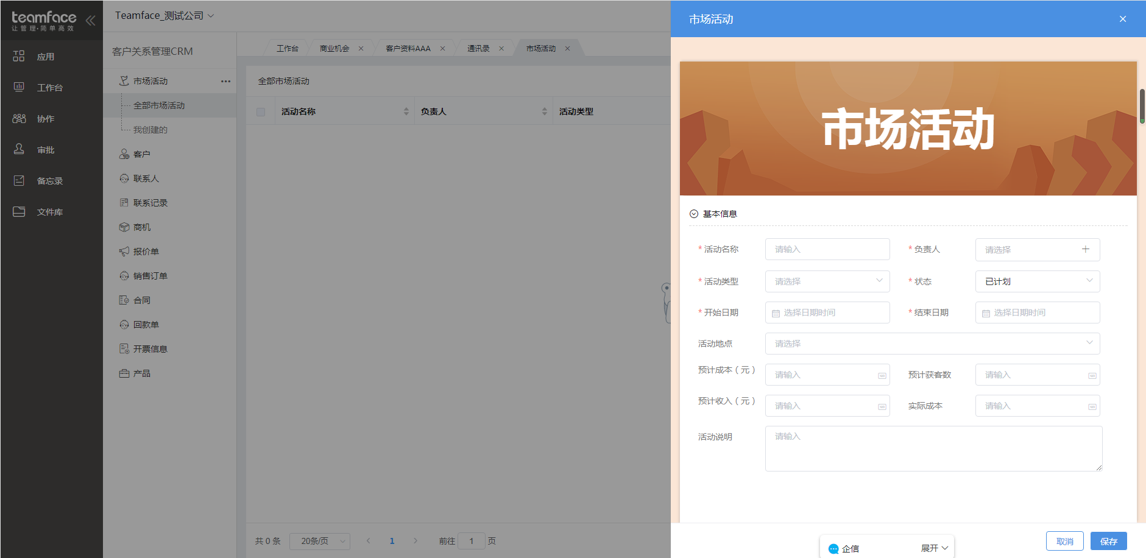Click the plus icon in 负责人 field
1146x558 pixels.
click(x=1085, y=249)
